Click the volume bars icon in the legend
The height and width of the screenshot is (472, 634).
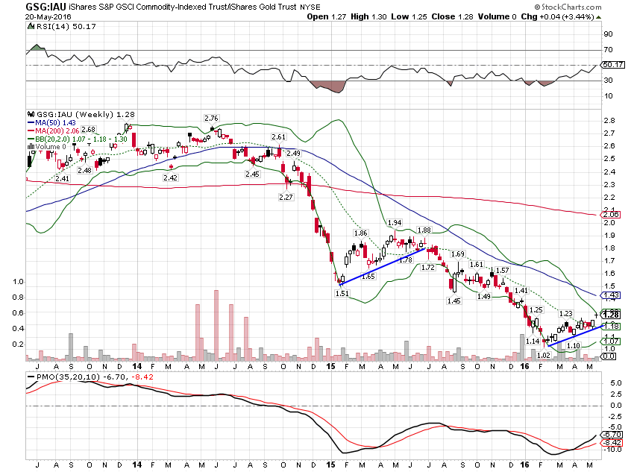click(31, 146)
